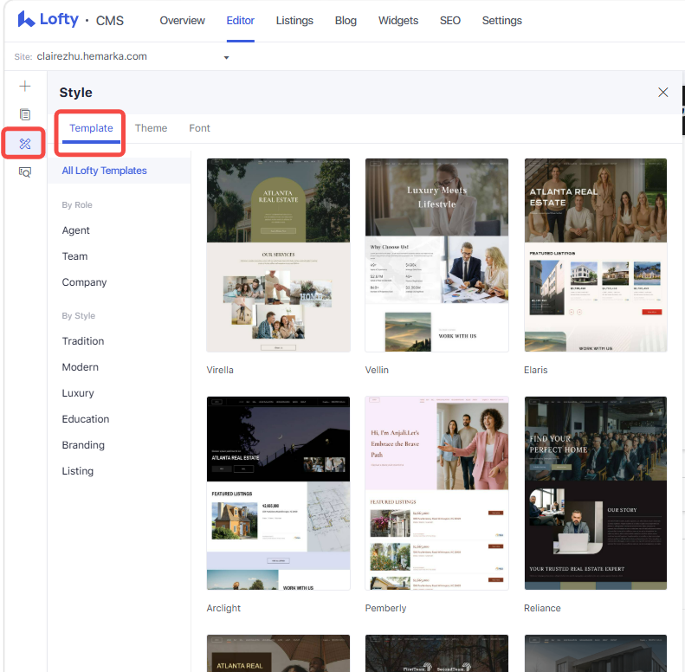Click the clairezhu.hemarka.com site name
Viewport: 685px width, 672px height.
(x=92, y=56)
